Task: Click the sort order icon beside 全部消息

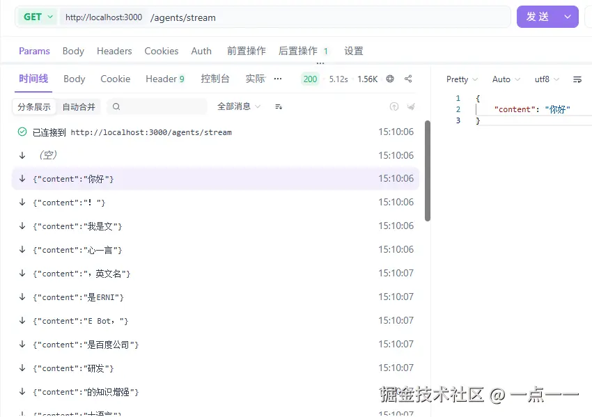Action: tap(279, 107)
